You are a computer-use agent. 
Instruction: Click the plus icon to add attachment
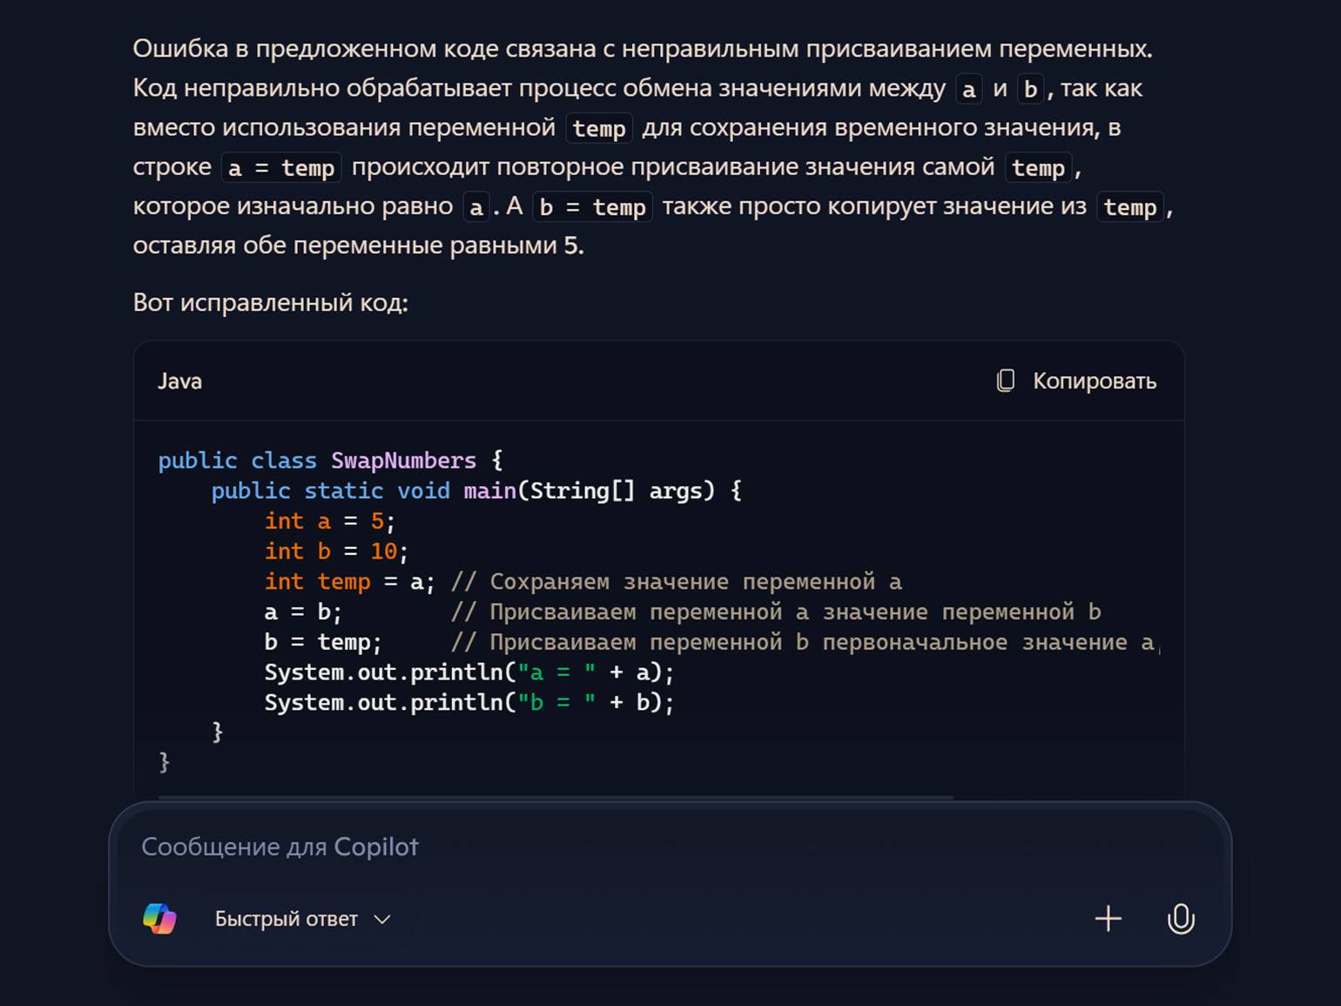[1109, 919]
